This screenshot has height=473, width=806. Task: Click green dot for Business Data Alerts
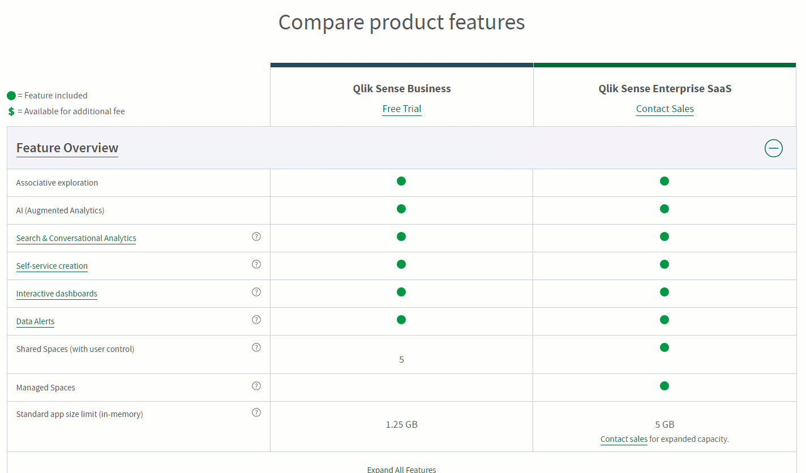click(x=401, y=320)
